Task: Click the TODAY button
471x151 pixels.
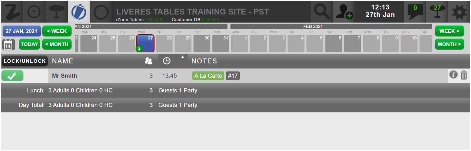Action: (x=30, y=44)
